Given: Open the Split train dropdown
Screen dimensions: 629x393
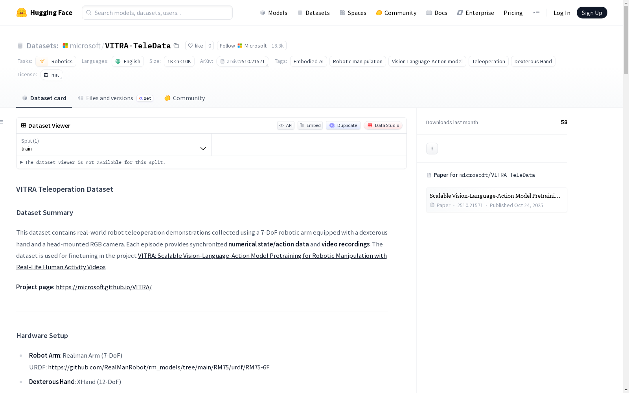Looking at the screenshot, I should tap(114, 145).
